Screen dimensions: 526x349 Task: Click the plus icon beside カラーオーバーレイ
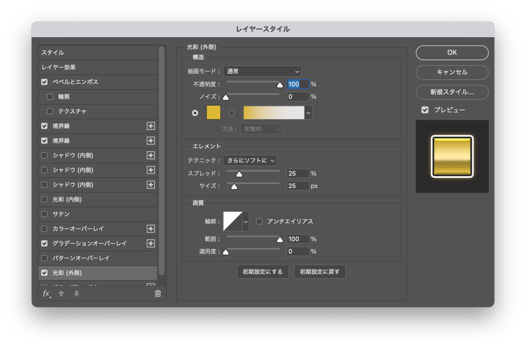click(x=151, y=229)
